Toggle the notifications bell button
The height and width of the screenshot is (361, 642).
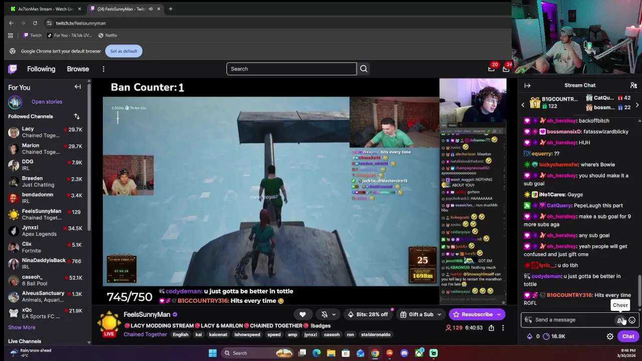[x=325, y=314]
